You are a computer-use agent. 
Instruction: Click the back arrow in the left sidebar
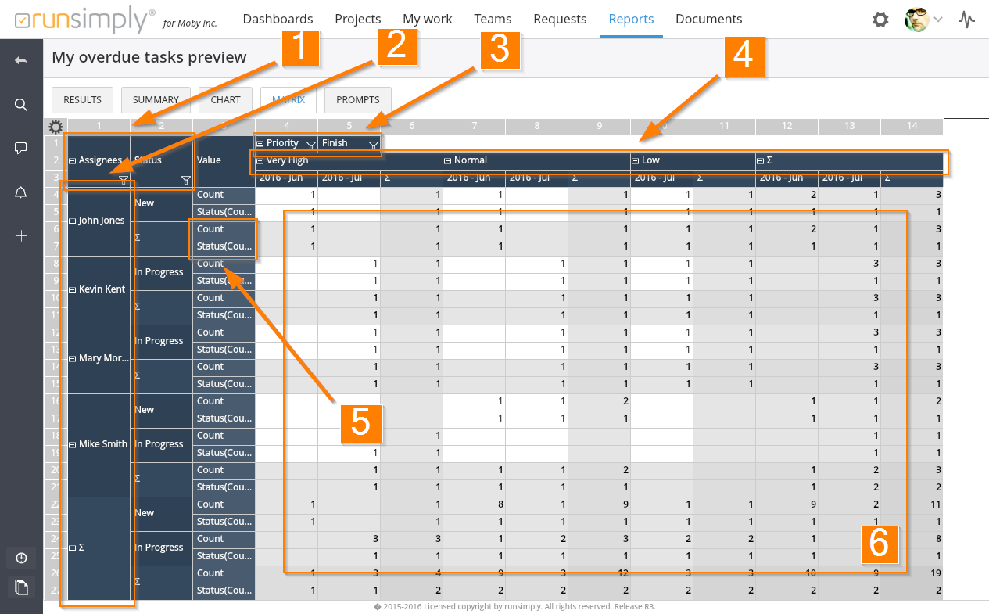coord(21,61)
